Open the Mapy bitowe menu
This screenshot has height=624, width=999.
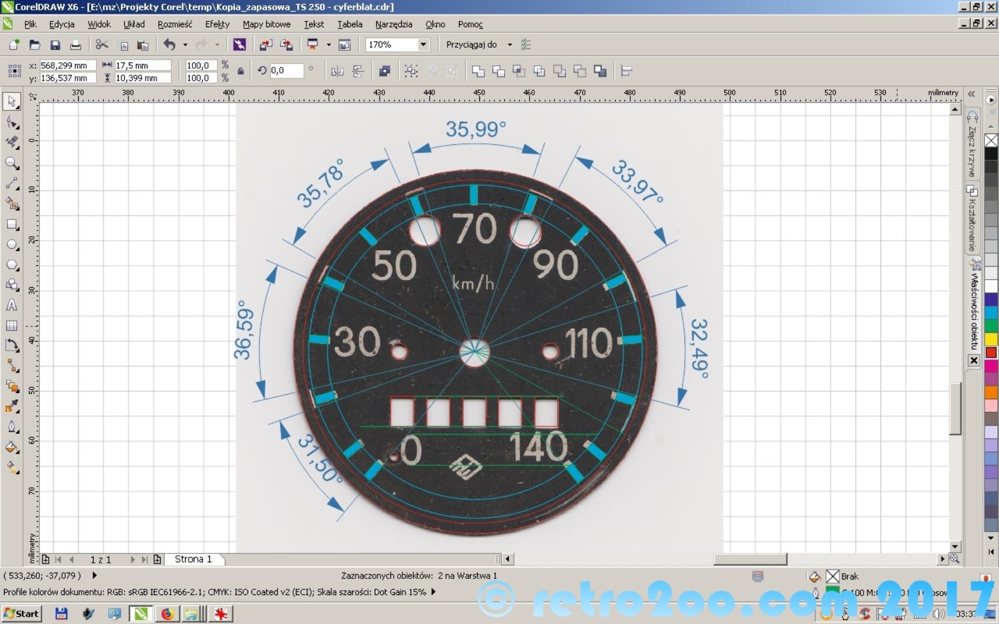click(x=267, y=24)
